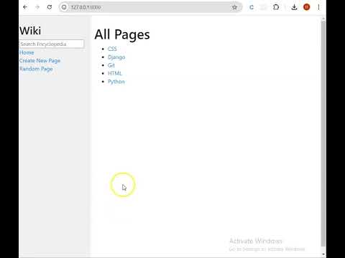Click the All Pages heading

tap(122, 34)
